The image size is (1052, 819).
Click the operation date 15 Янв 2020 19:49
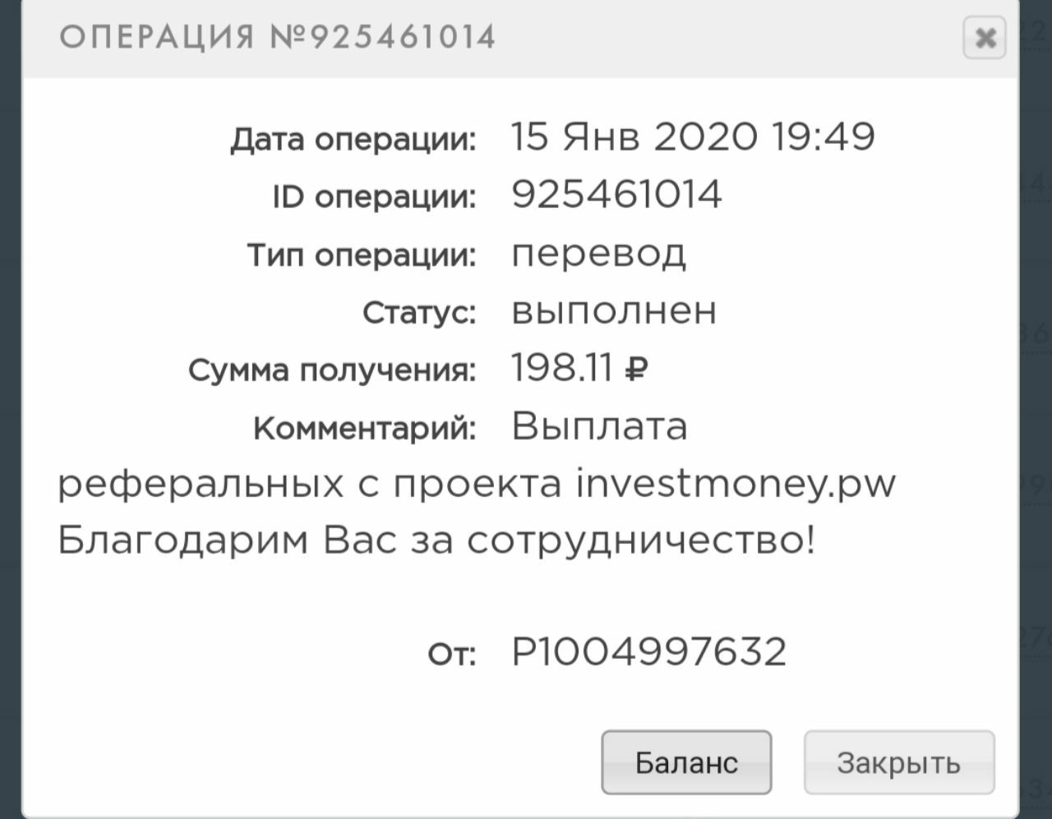click(x=693, y=136)
